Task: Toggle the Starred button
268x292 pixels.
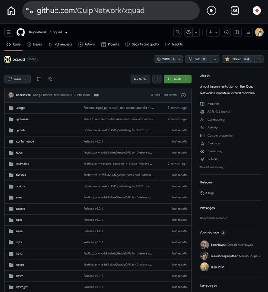Action: pyautogui.click(x=238, y=59)
